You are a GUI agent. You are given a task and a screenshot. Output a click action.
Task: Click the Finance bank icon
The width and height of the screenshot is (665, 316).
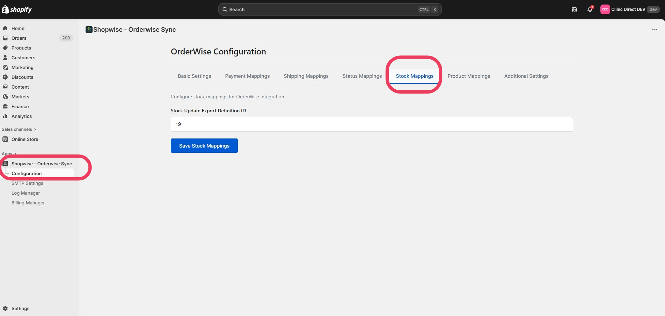5,106
